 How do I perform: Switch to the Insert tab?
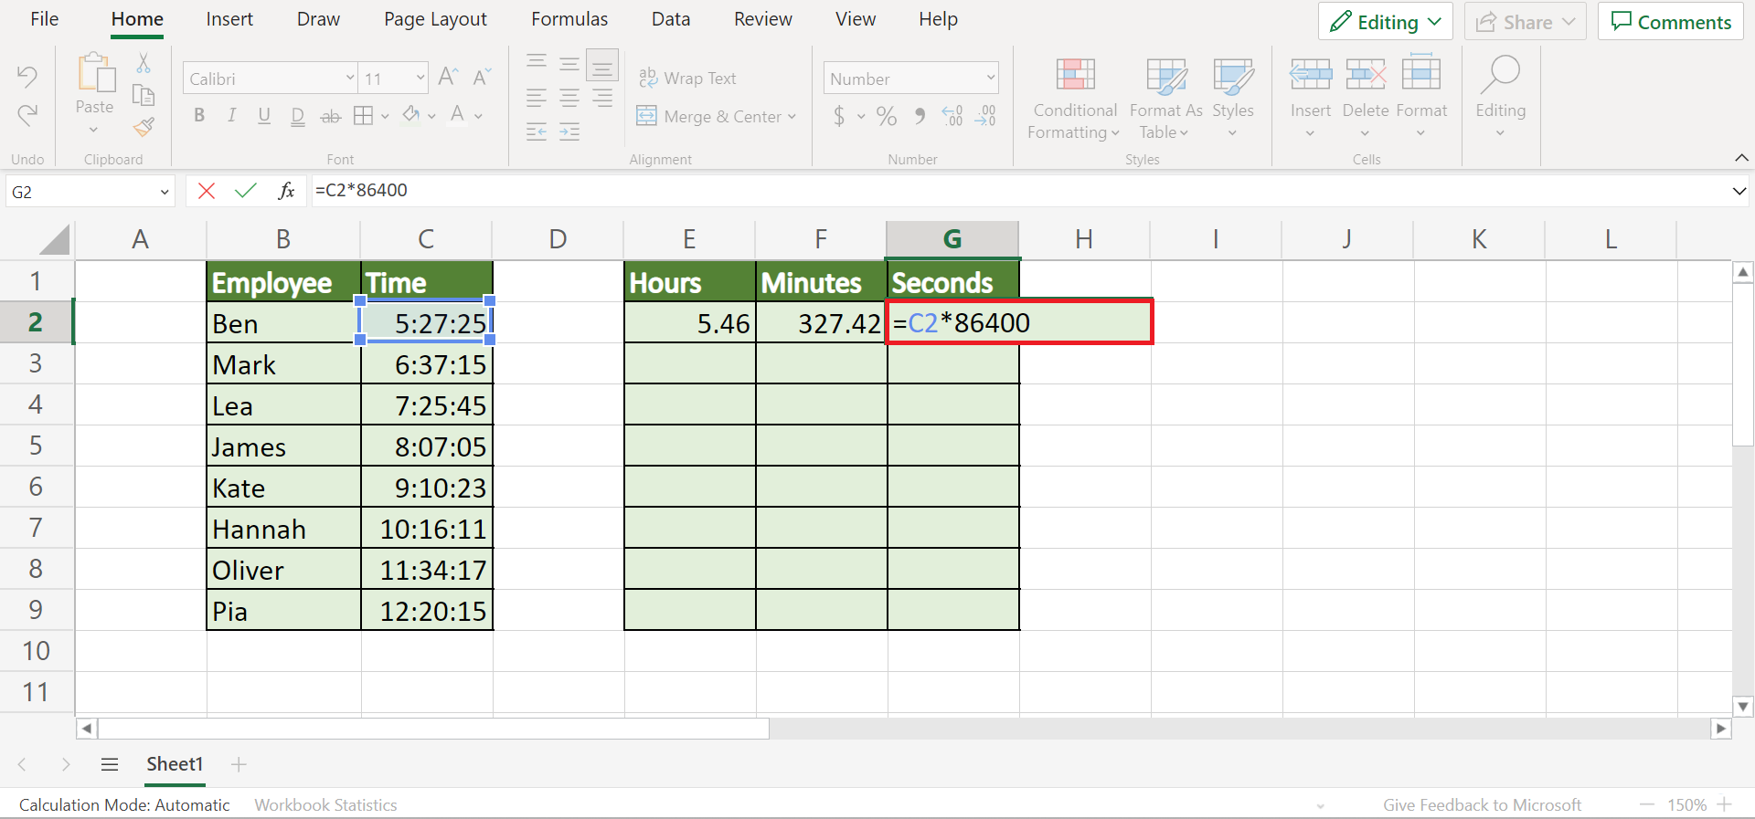click(x=229, y=19)
